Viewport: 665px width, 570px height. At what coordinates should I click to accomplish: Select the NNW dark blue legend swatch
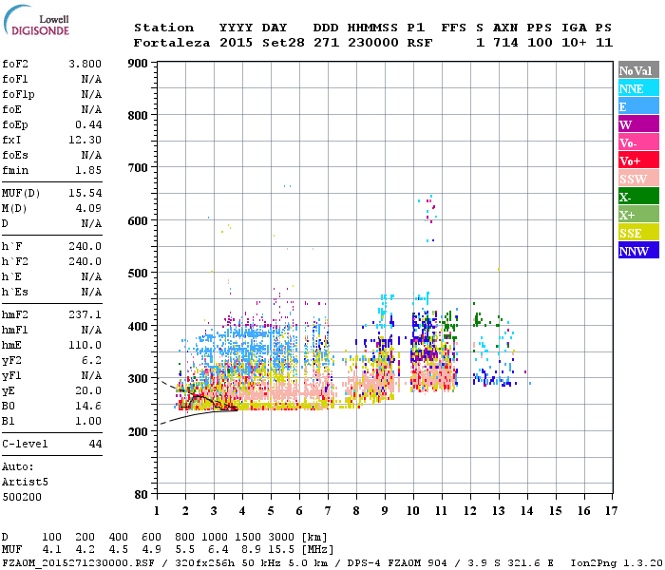[x=638, y=250]
